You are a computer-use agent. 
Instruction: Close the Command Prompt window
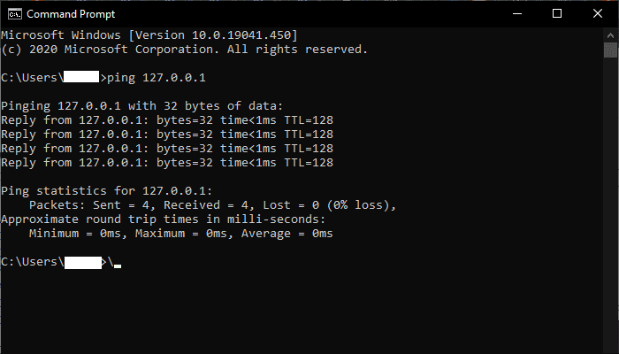tap(598, 14)
